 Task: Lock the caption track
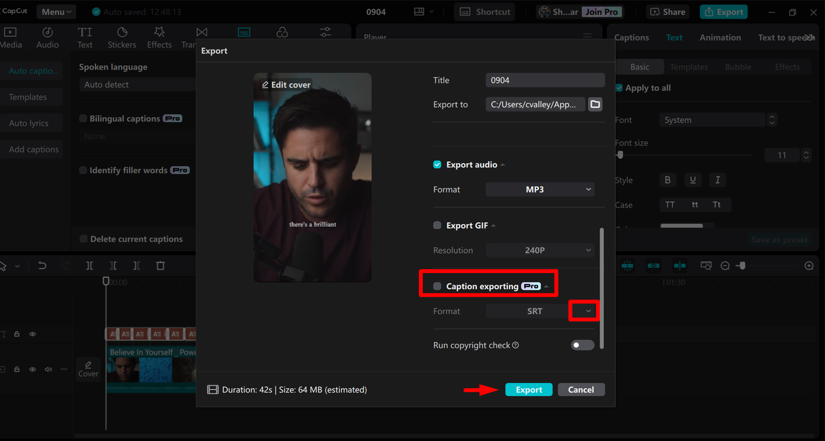[x=17, y=334]
